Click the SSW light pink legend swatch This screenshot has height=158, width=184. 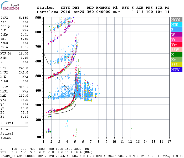177,50
